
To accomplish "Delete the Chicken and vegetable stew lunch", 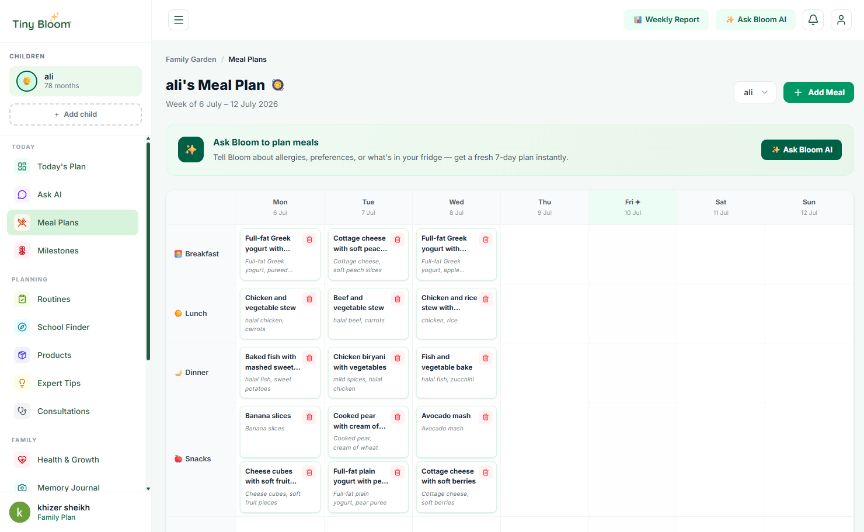I will pos(309,299).
